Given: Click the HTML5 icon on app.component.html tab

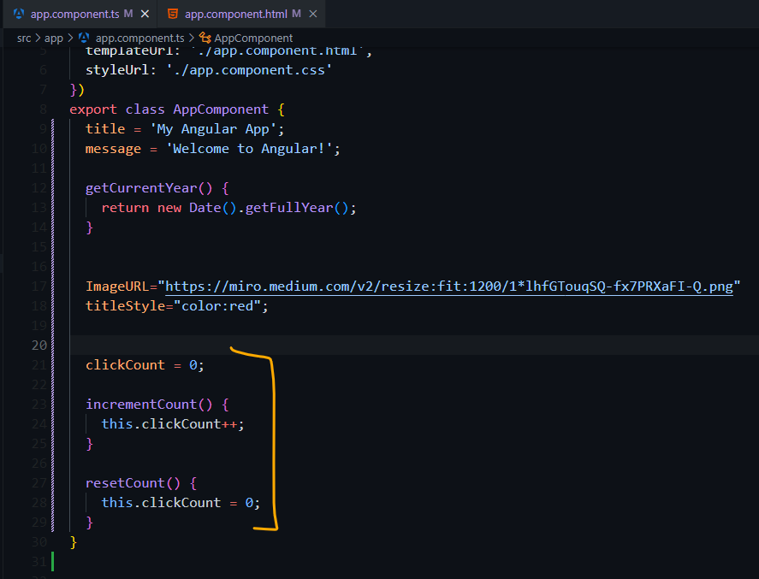Looking at the screenshot, I should [x=172, y=14].
